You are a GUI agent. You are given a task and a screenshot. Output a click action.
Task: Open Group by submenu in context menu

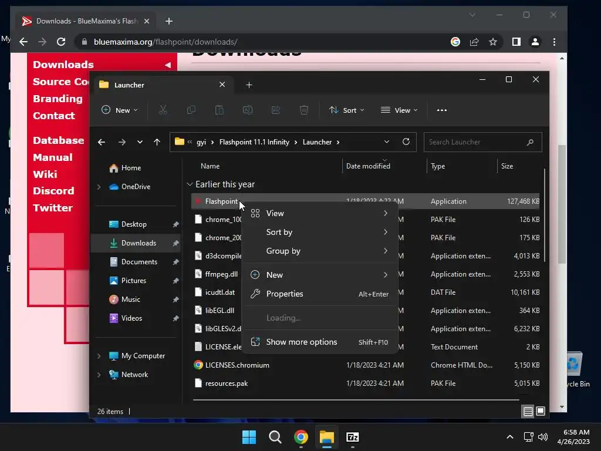pos(320,251)
